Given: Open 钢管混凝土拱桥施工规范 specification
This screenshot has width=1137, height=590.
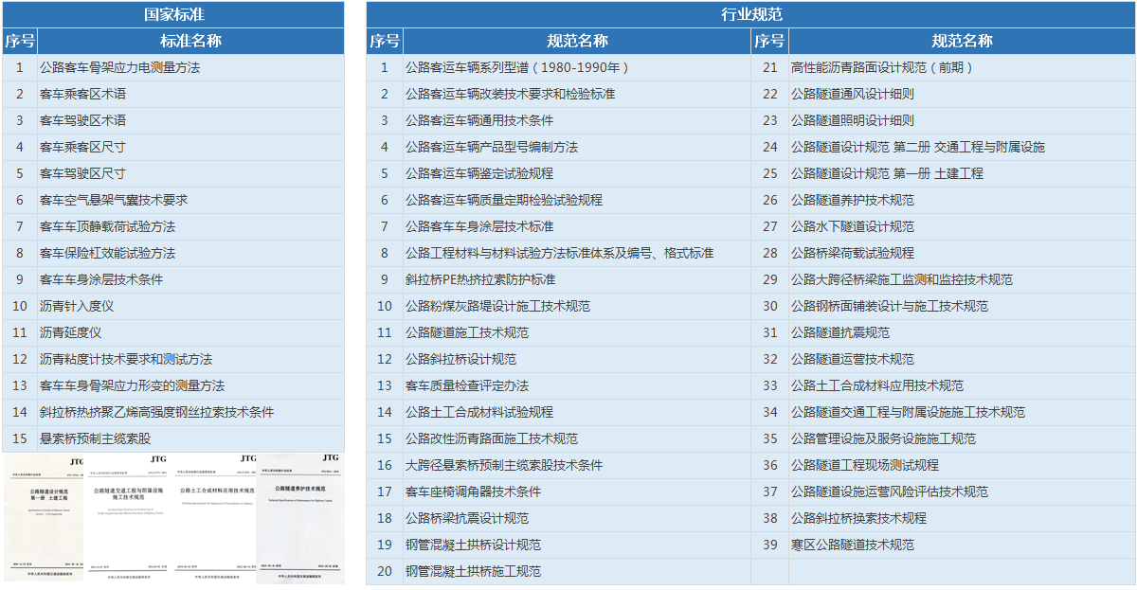Looking at the screenshot, I should tap(473, 571).
